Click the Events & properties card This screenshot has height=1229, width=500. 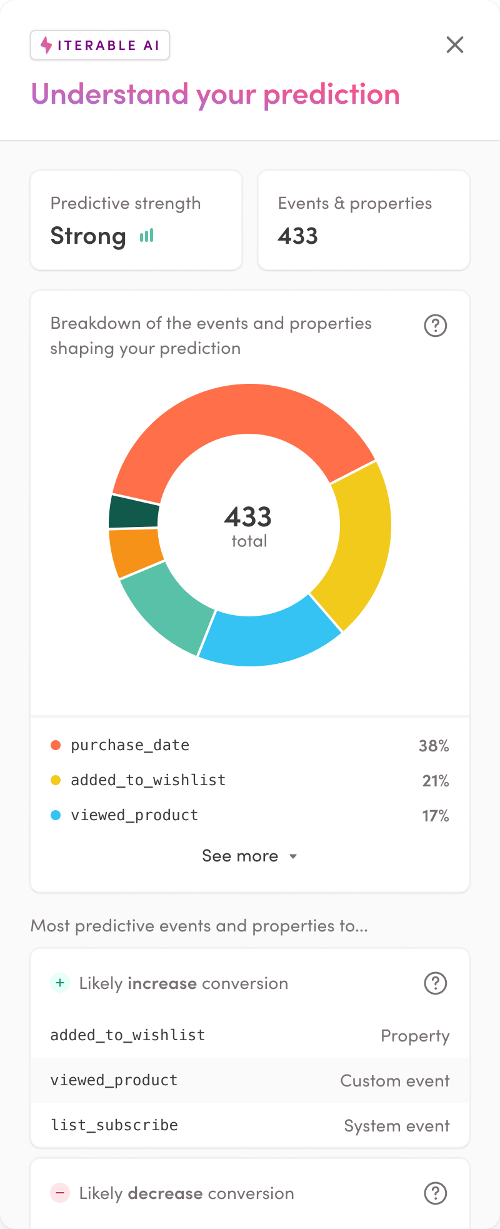pyautogui.click(x=364, y=221)
